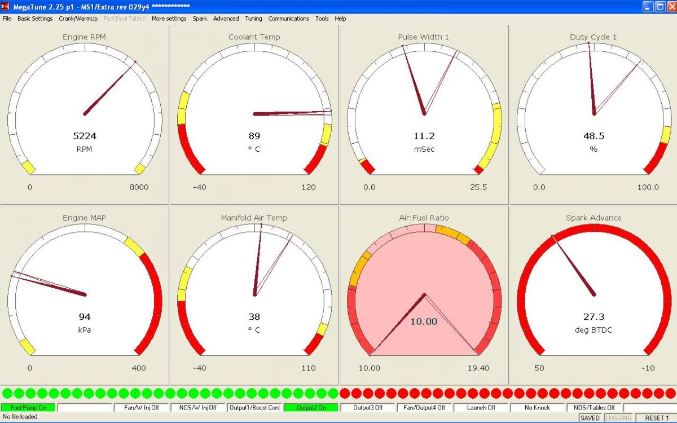Open the Spark menu
The width and height of the screenshot is (677, 423).
pyautogui.click(x=200, y=19)
